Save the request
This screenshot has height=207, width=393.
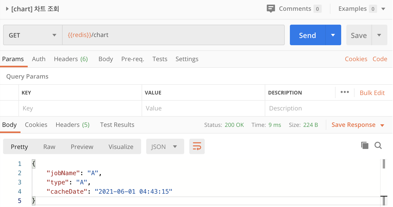[359, 35]
